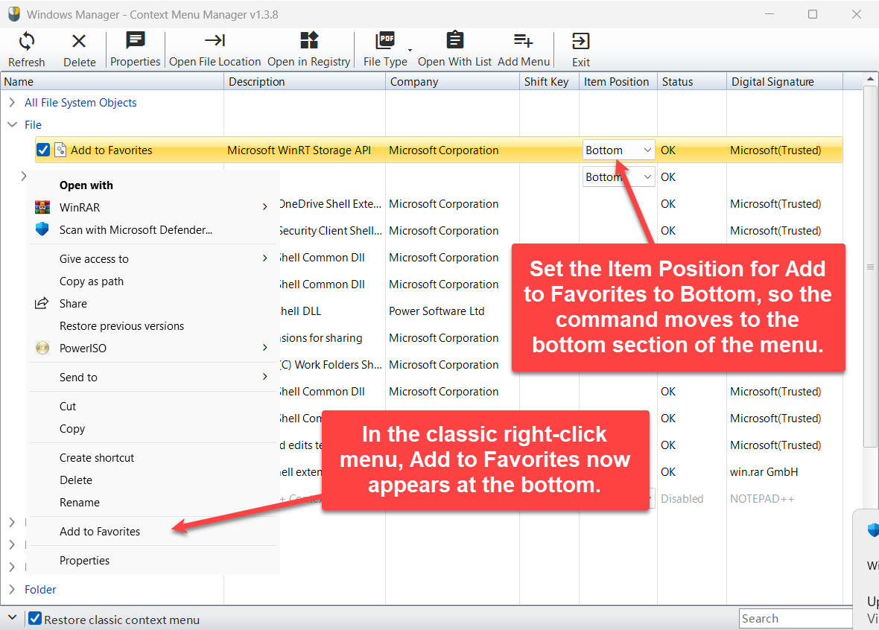The image size is (879, 630).
Task: Click the File Type PDF icon
Action: 385,40
